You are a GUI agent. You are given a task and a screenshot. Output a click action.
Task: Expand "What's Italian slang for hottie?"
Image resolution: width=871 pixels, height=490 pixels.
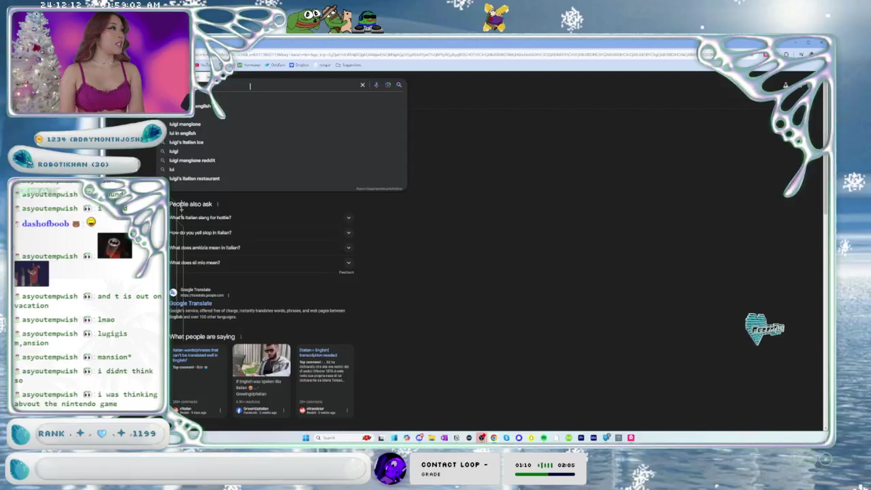(x=261, y=218)
